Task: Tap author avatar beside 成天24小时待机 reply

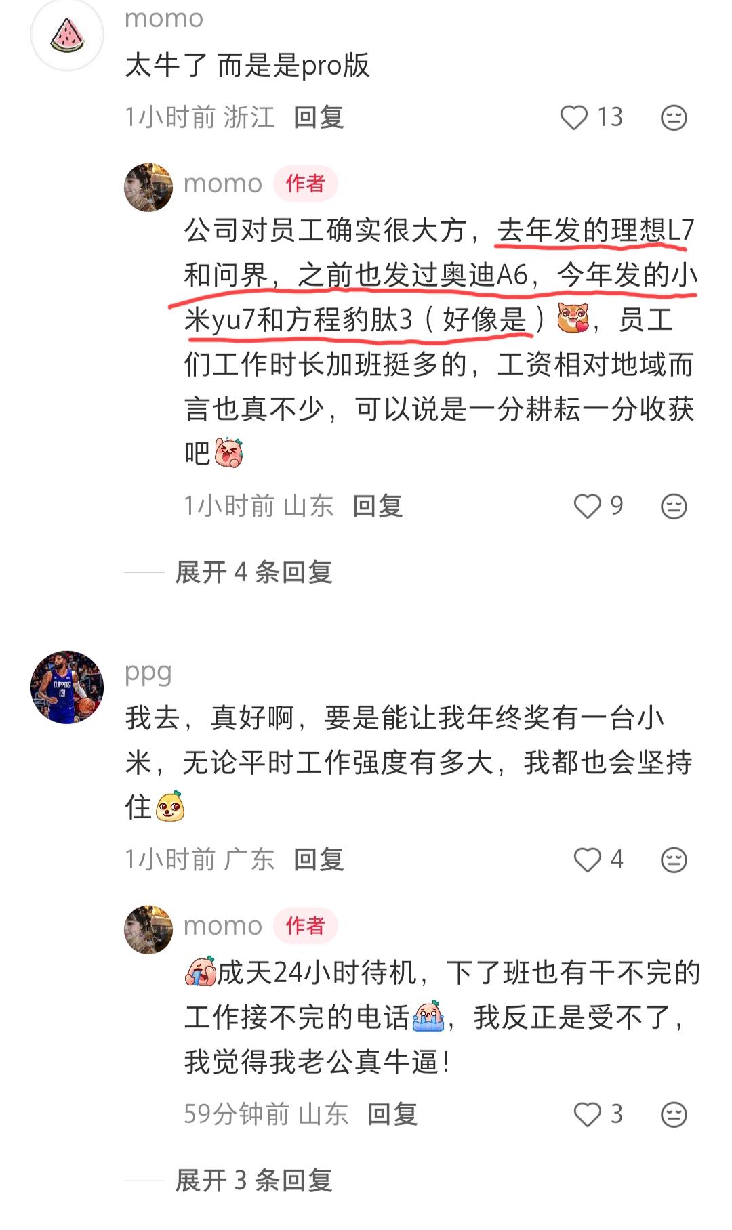Action: point(148,929)
